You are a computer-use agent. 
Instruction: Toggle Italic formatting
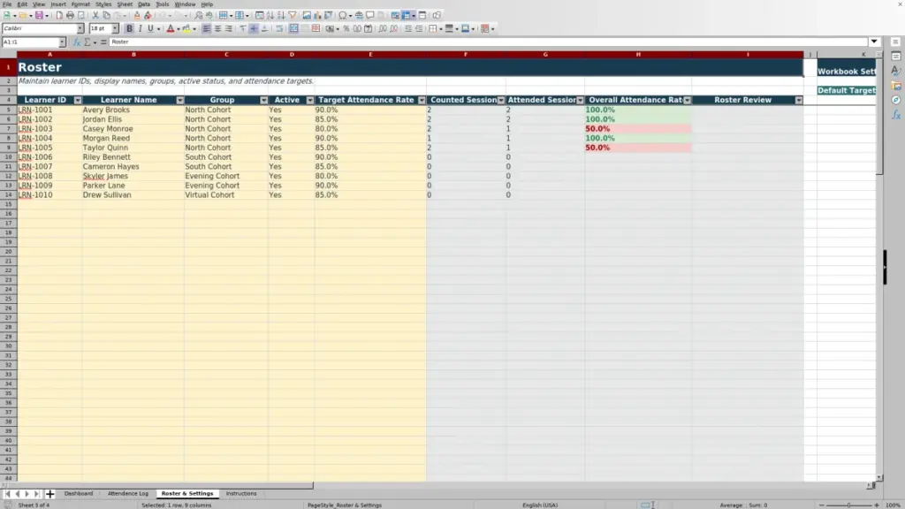(140, 28)
